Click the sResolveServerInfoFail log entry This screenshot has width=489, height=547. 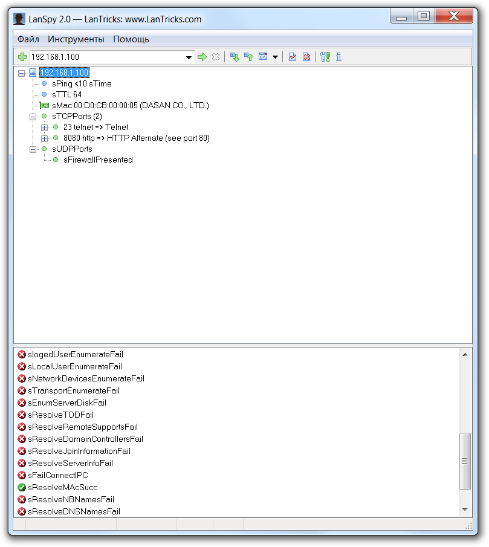click(x=71, y=463)
